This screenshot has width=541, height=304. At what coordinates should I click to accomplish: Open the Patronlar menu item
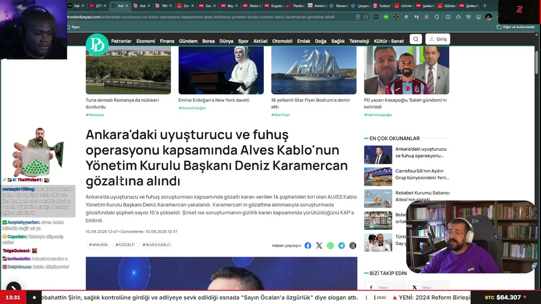121,41
